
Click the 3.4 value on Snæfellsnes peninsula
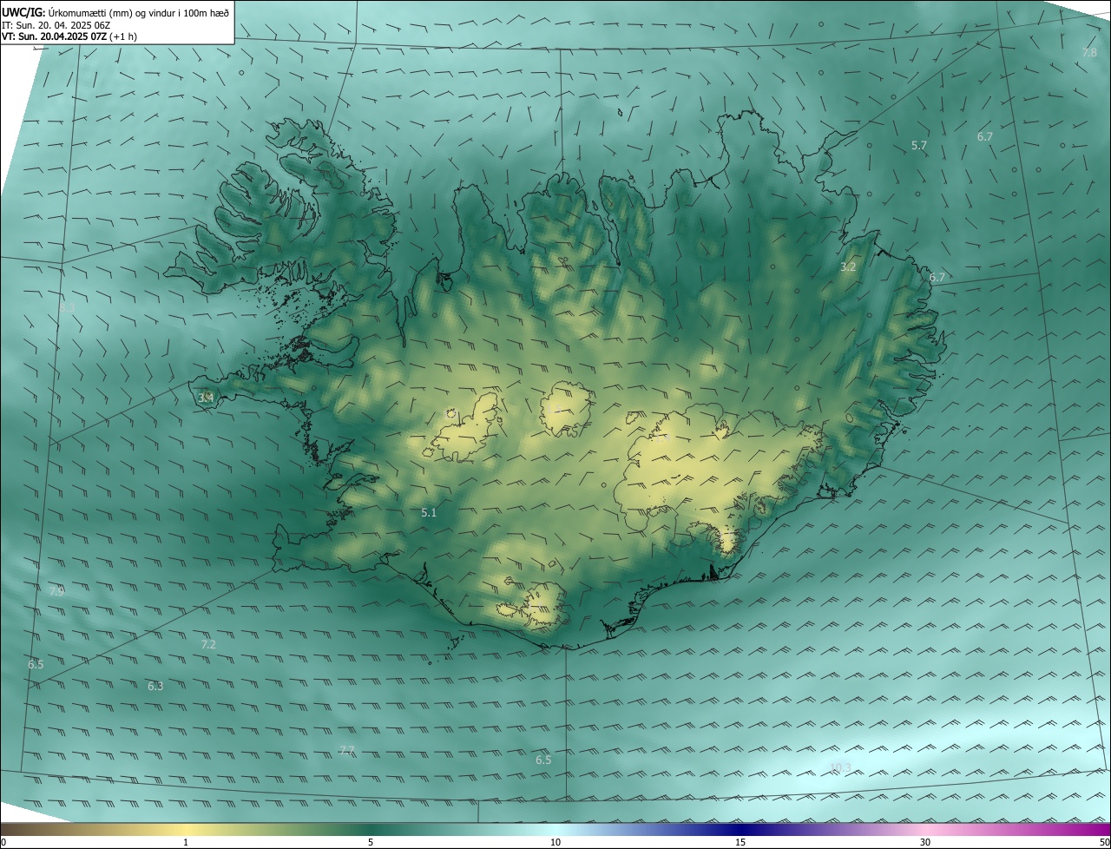(x=206, y=398)
